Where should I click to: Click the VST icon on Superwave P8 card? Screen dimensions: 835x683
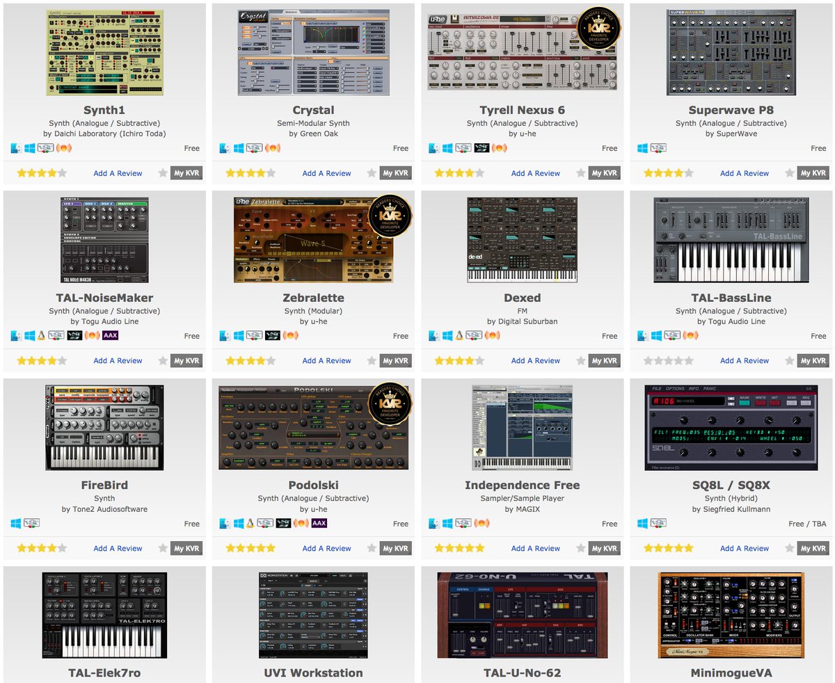658,148
